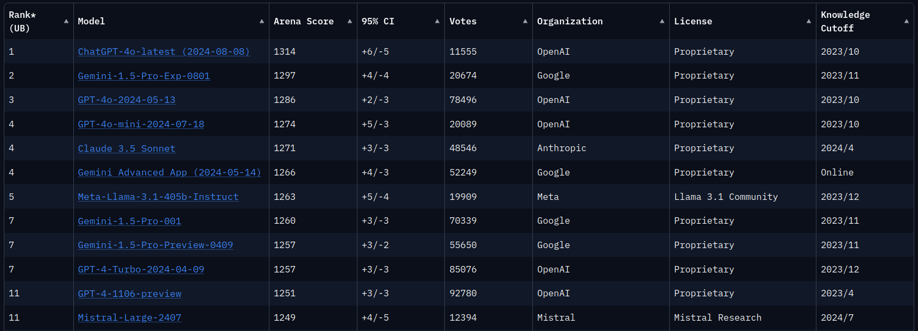Sort by the Organization column arrow
Screen dimensions: 918x331
click(662, 21)
